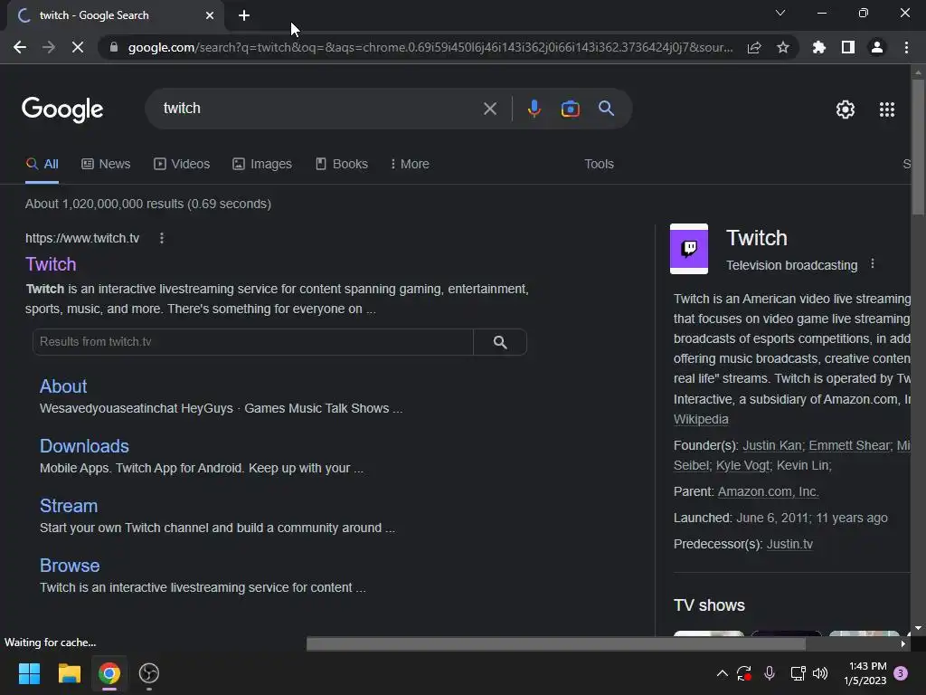Open the site security lock info
This screenshot has height=695, width=926.
pos(114,47)
